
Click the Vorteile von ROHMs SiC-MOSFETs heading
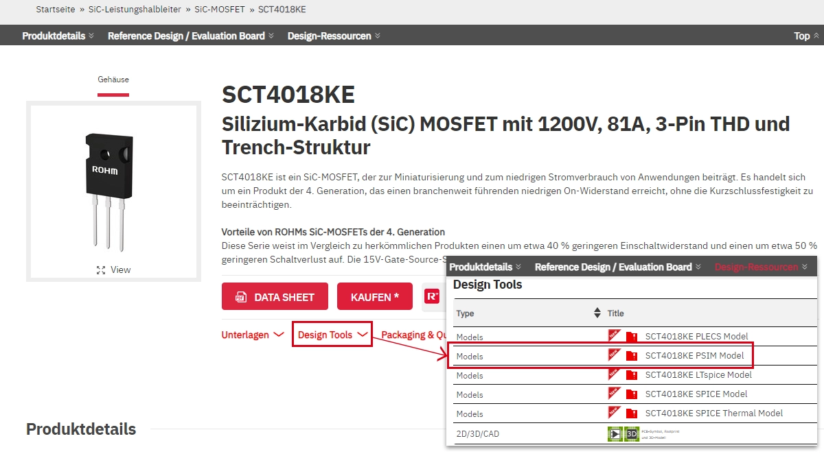point(333,232)
